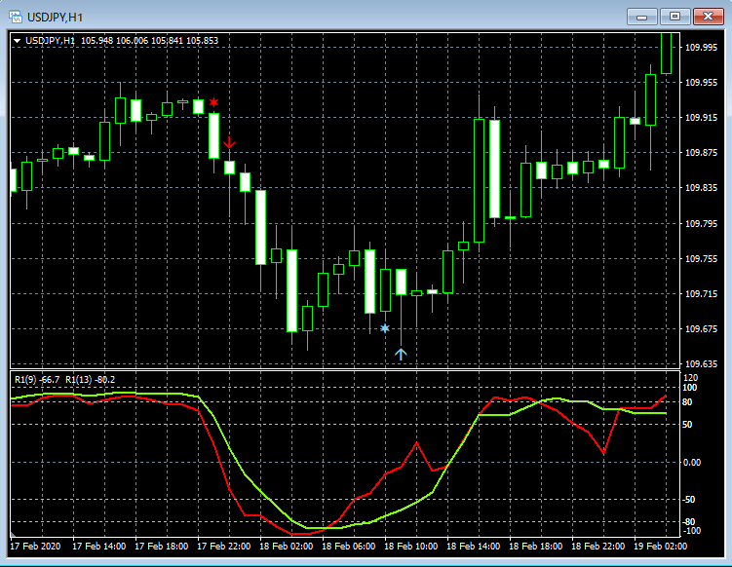Click the 17 Feb 18:00 time label
732x567 pixels.
pos(162,546)
